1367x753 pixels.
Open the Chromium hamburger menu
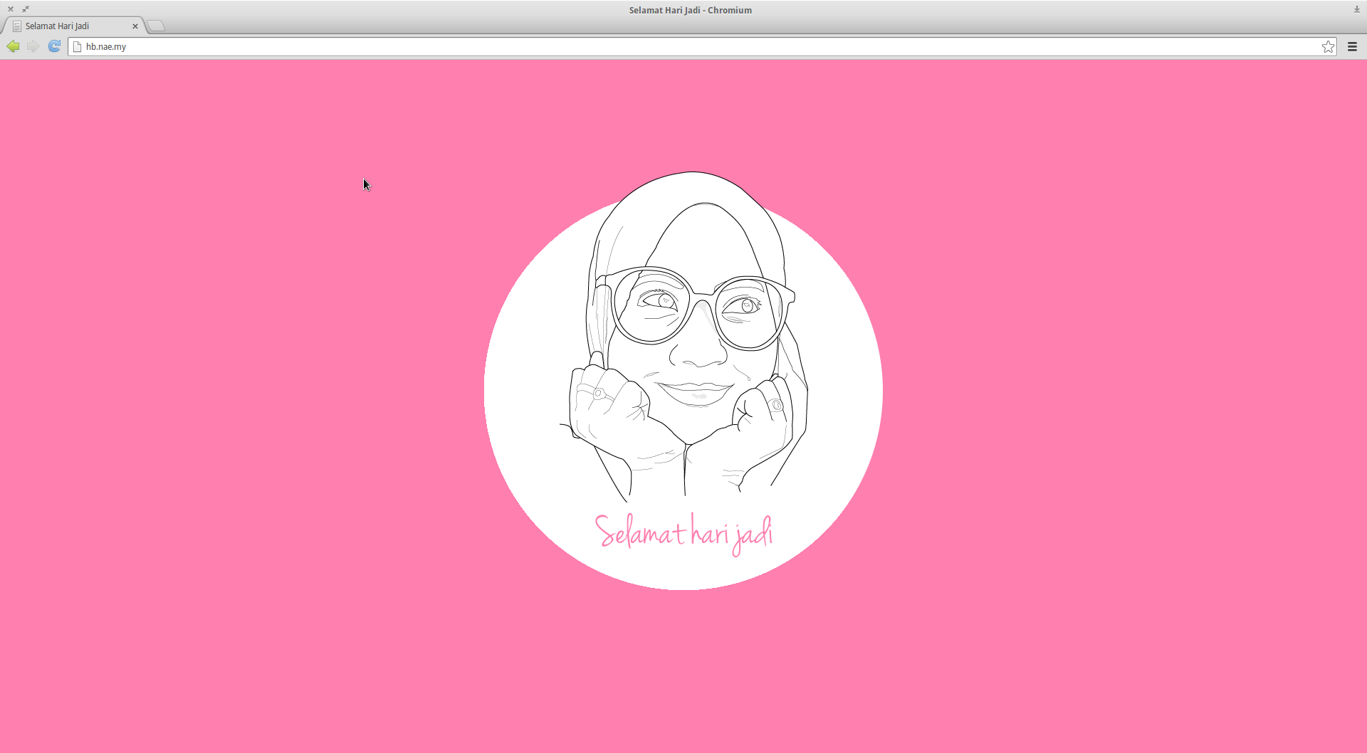tap(1352, 47)
